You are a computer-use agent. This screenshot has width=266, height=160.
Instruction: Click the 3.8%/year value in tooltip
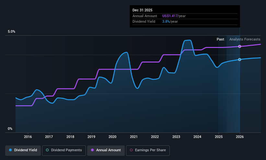170,22
